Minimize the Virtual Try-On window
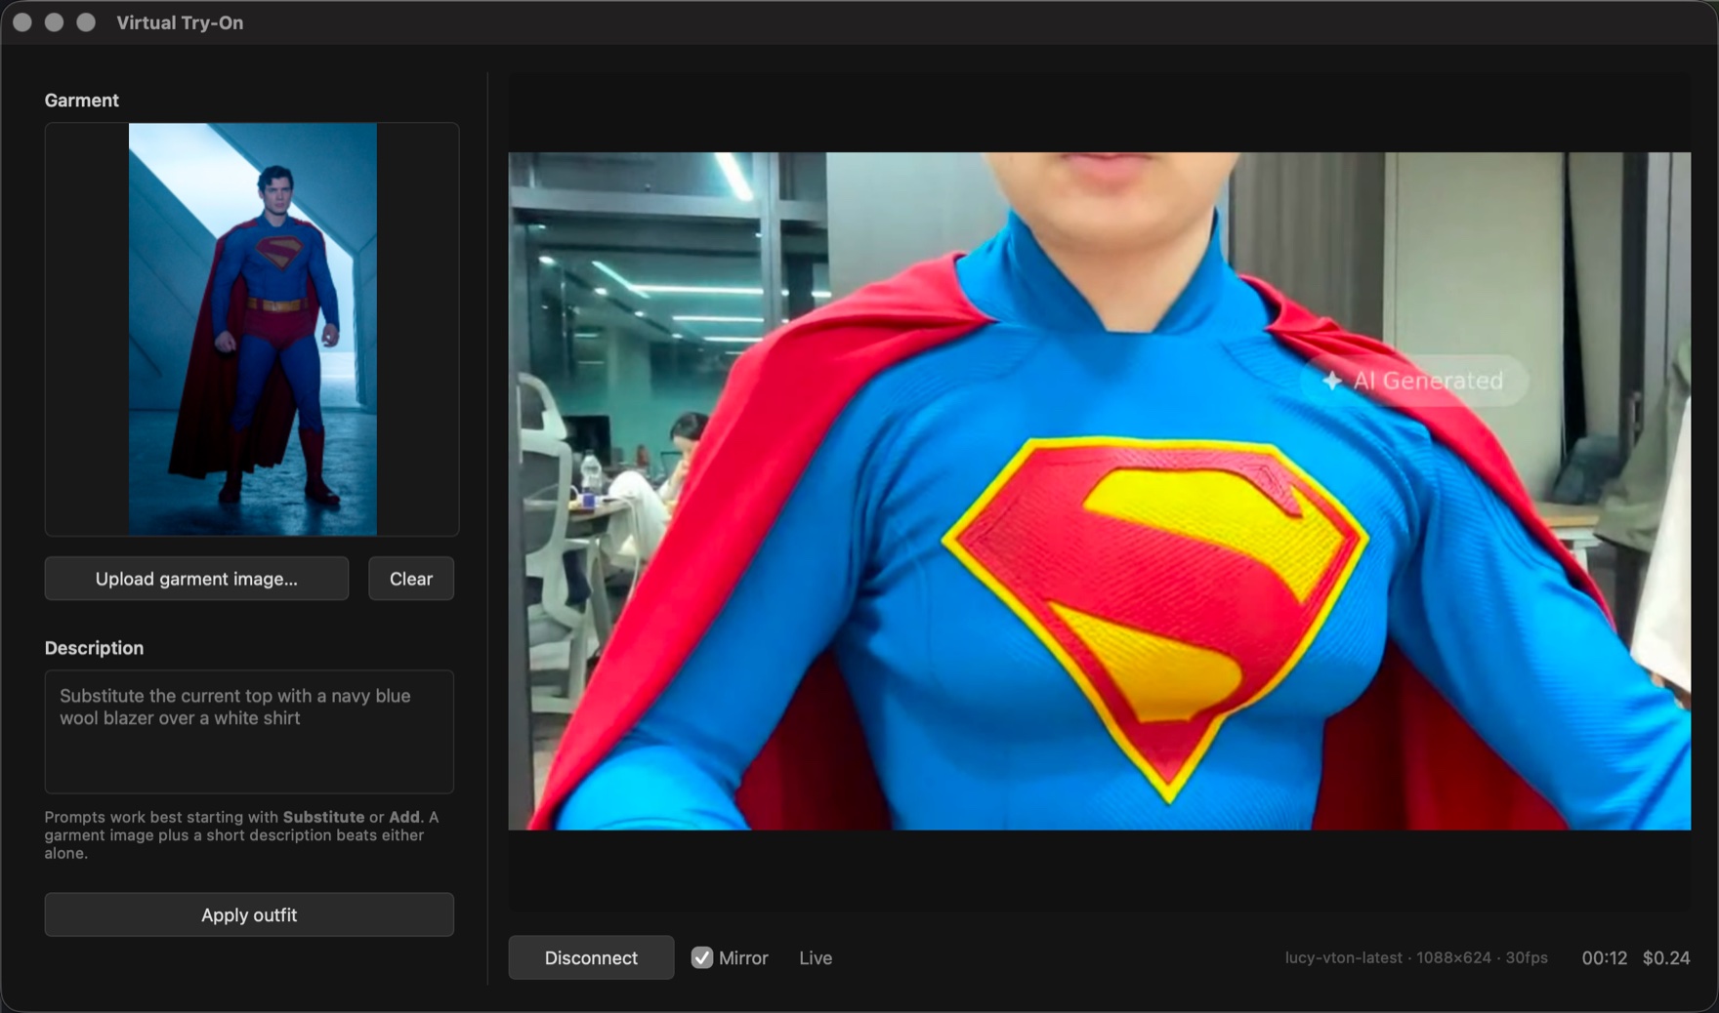Image resolution: width=1719 pixels, height=1013 pixels. 55,22
